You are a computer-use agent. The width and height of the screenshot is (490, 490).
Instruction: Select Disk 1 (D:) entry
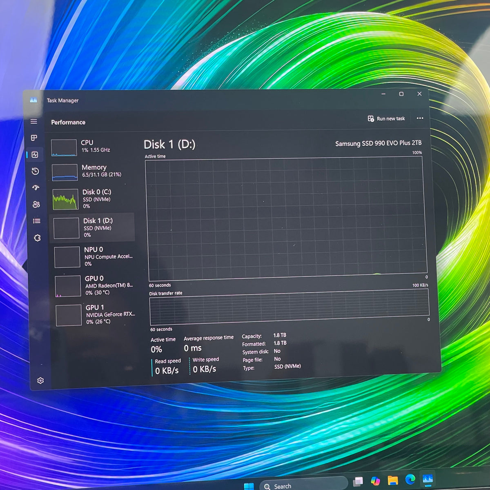tap(92, 227)
